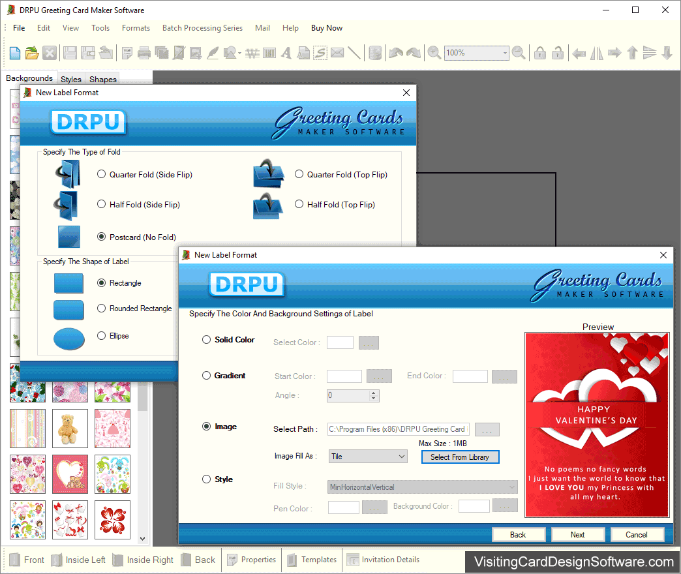Click the left arrow align icon

pos(579,53)
